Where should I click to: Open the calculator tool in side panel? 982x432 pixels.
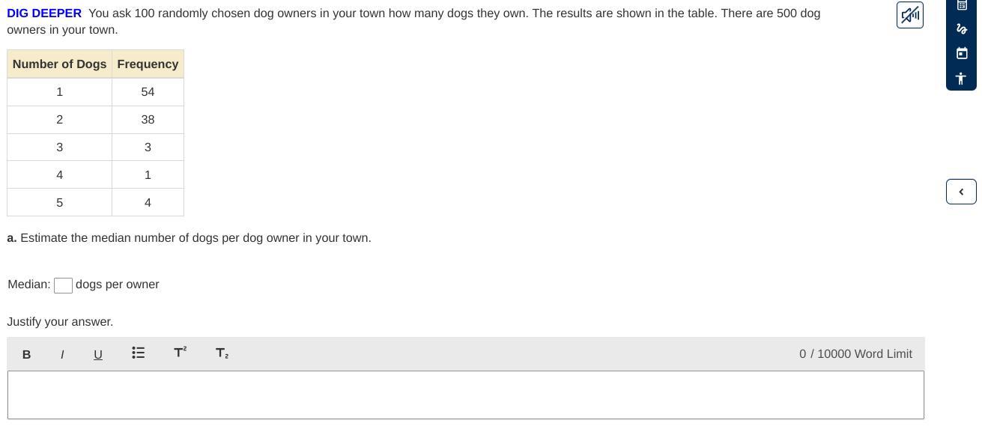(962, 5)
